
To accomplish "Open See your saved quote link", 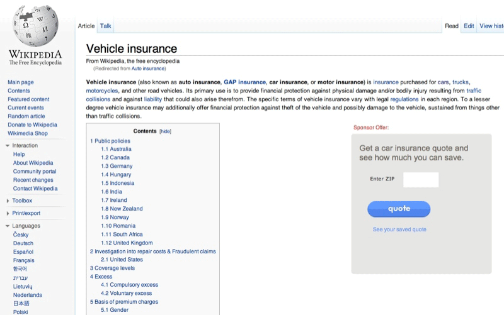I will pyautogui.click(x=399, y=229).
